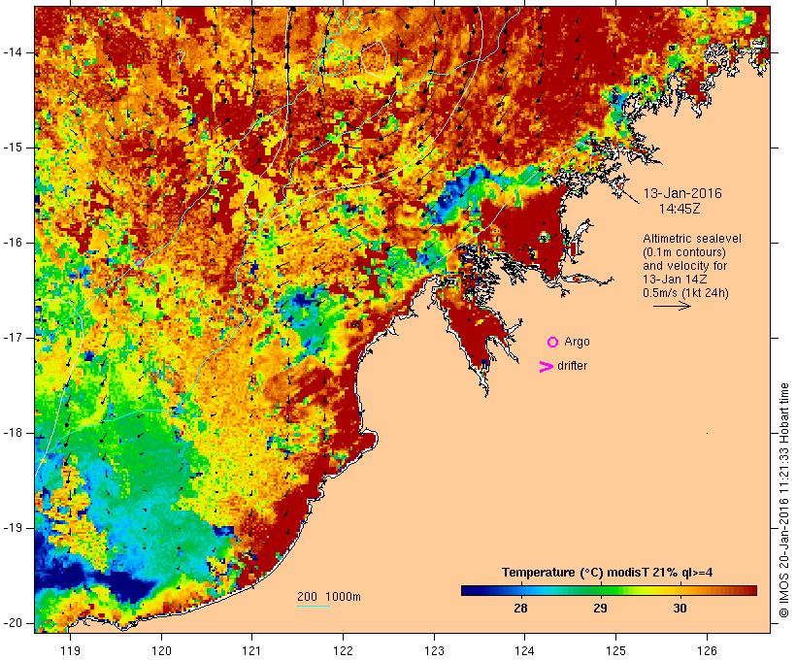Image resolution: width=796 pixels, height=660 pixels.
Task: Click the Argo float marker on the map
Action: point(139,262)
